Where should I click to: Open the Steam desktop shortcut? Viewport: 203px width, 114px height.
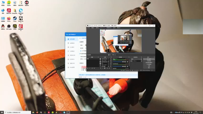coord(15,19)
